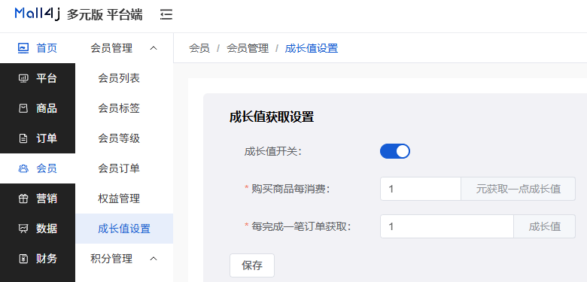Click the 成长值 suffix label in order field
Screen dimensions: 587x282
[544, 226]
